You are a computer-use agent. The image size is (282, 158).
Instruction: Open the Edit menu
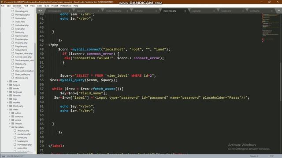pos(8,6)
